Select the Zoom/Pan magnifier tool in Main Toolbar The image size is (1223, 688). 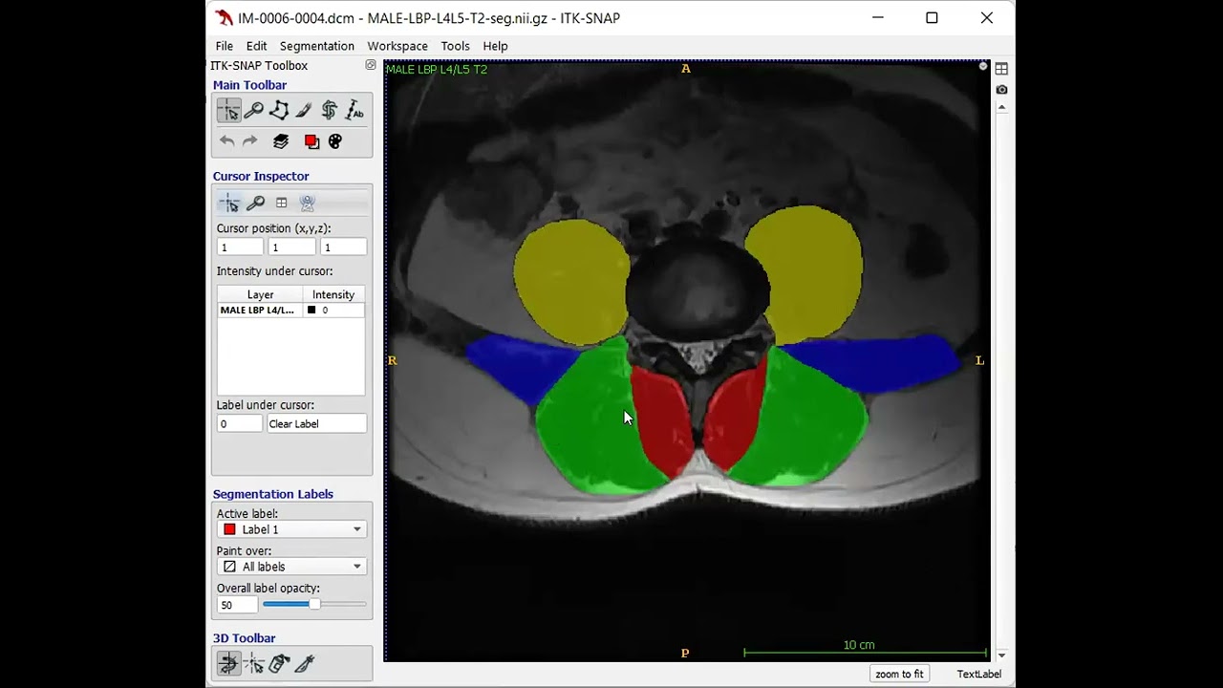pos(254,111)
